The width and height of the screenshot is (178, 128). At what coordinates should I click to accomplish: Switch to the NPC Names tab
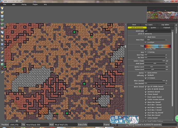point(149,25)
